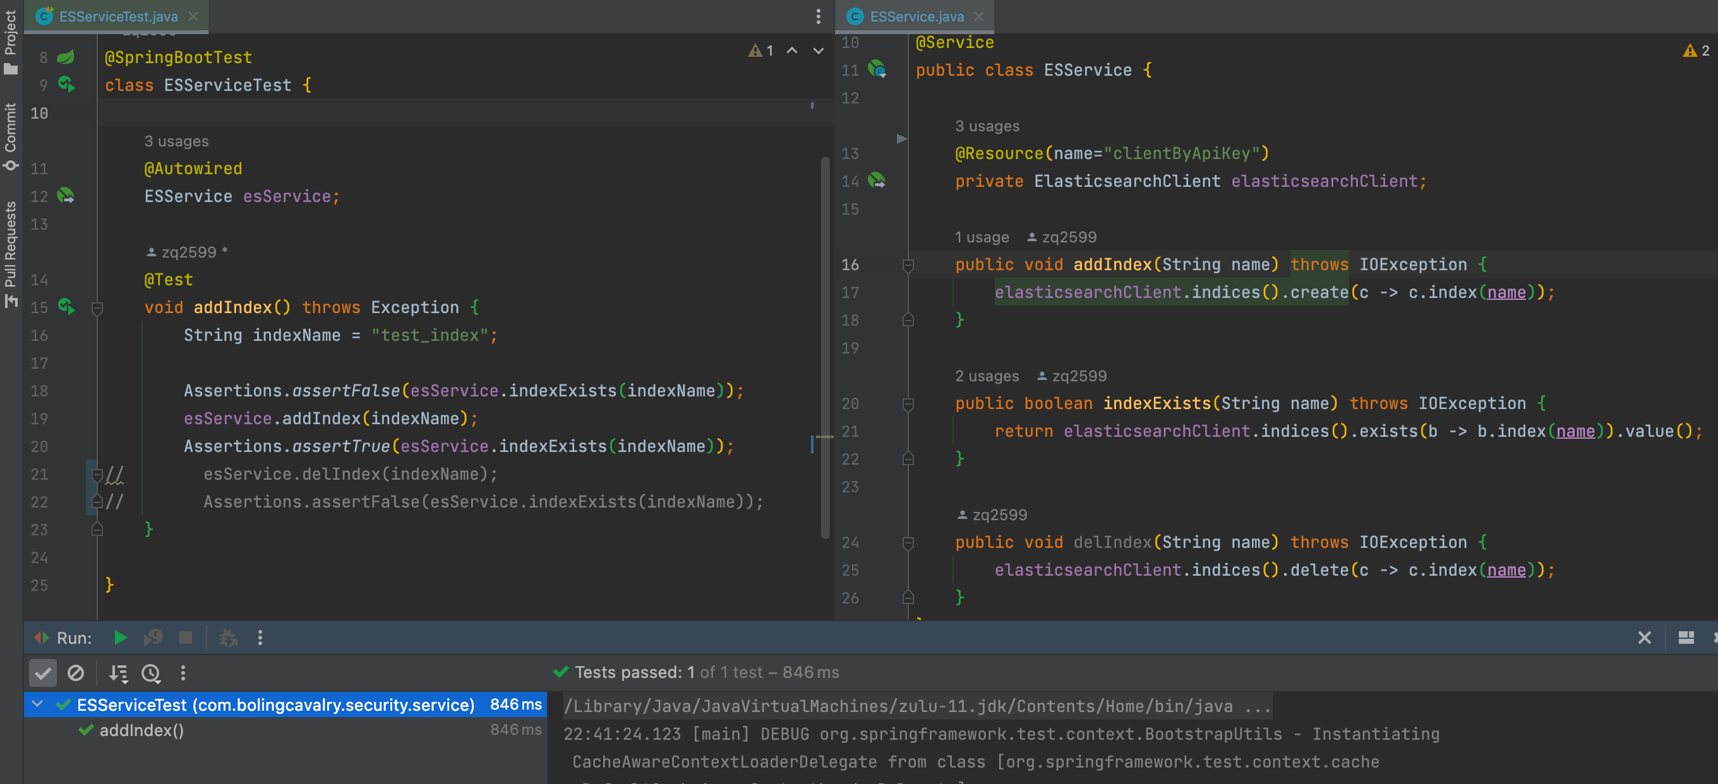Open the Pull Requests tool window
This screenshot has width=1718, height=784.
[10, 247]
